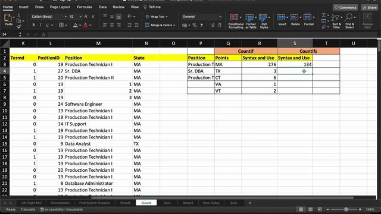Apply middle vertical alignment

pyautogui.click(x=112, y=16)
